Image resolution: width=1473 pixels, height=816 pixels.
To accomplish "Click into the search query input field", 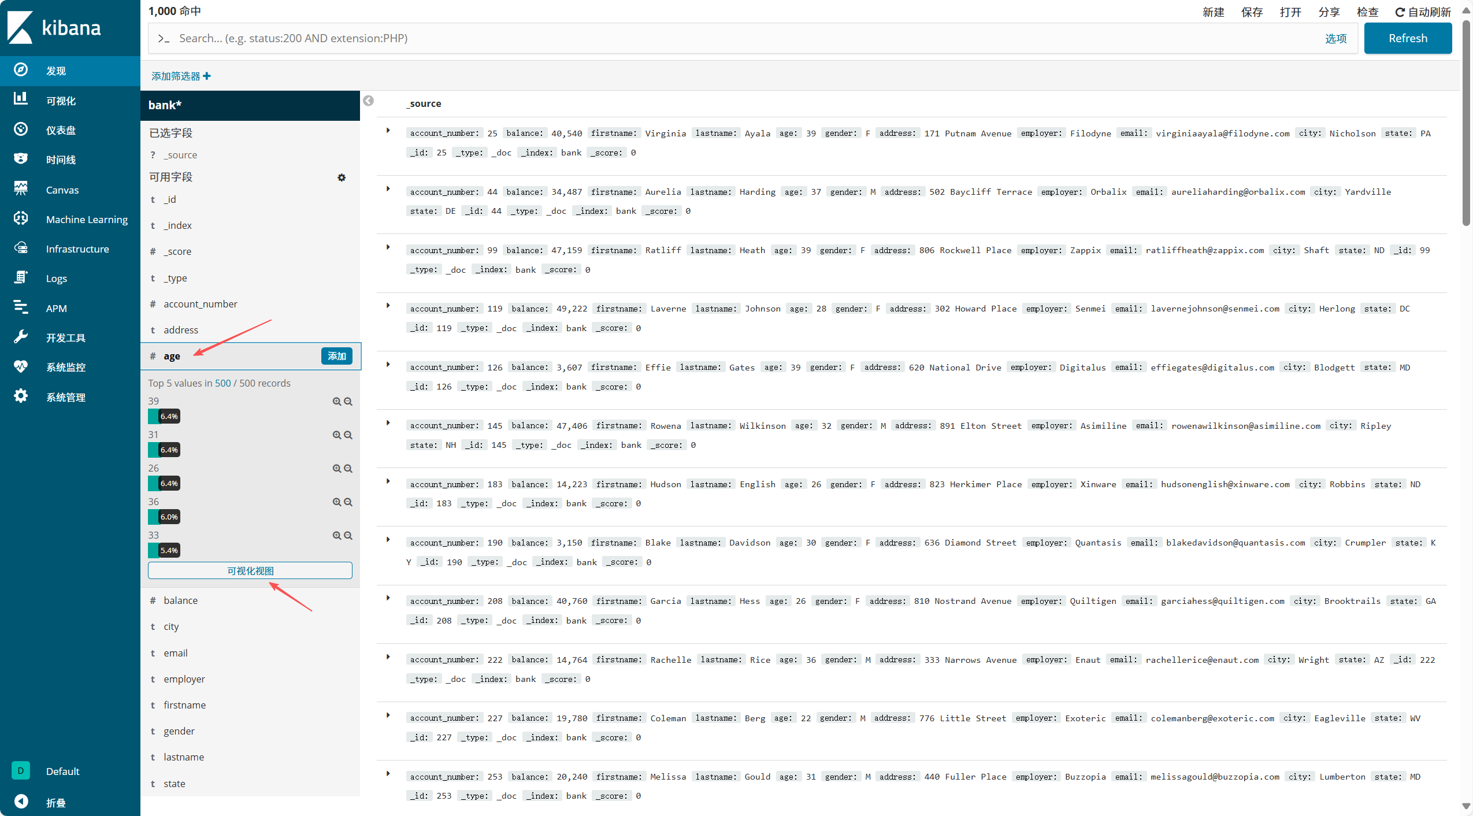I will 740,38.
